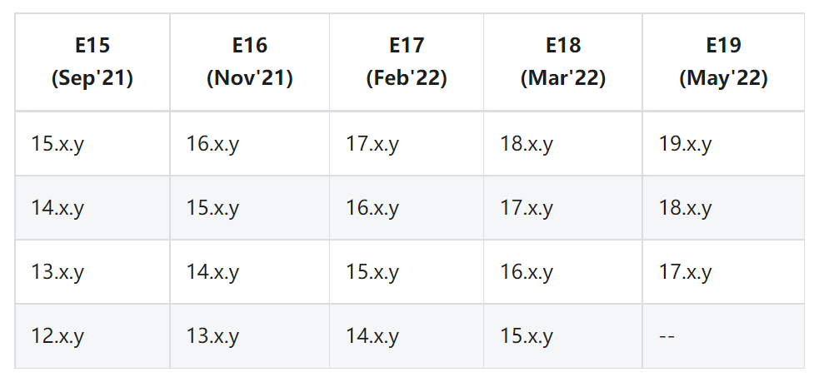Screen dimensions: 814x377
Task: Click 17.x.y under E19 (May'22)
Action: [x=685, y=272]
